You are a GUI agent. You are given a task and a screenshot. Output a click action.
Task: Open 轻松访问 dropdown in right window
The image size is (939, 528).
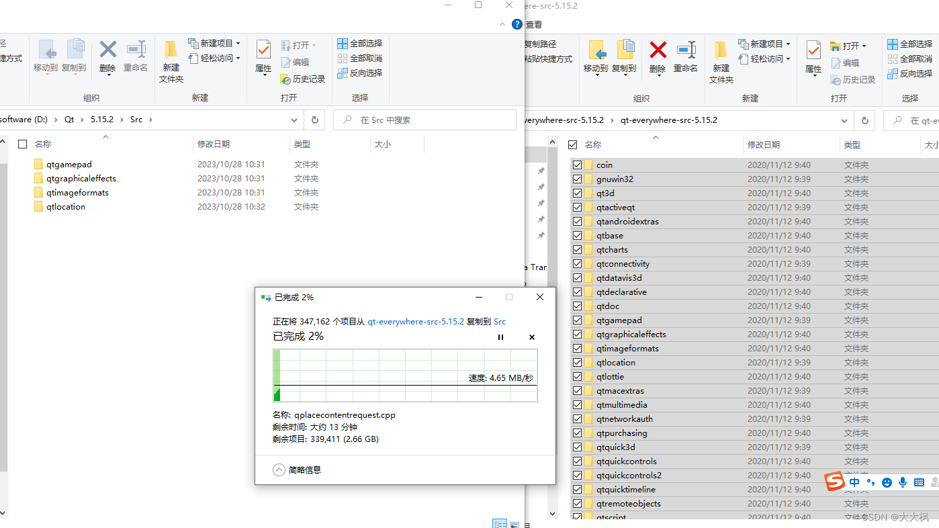tap(764, 58)
